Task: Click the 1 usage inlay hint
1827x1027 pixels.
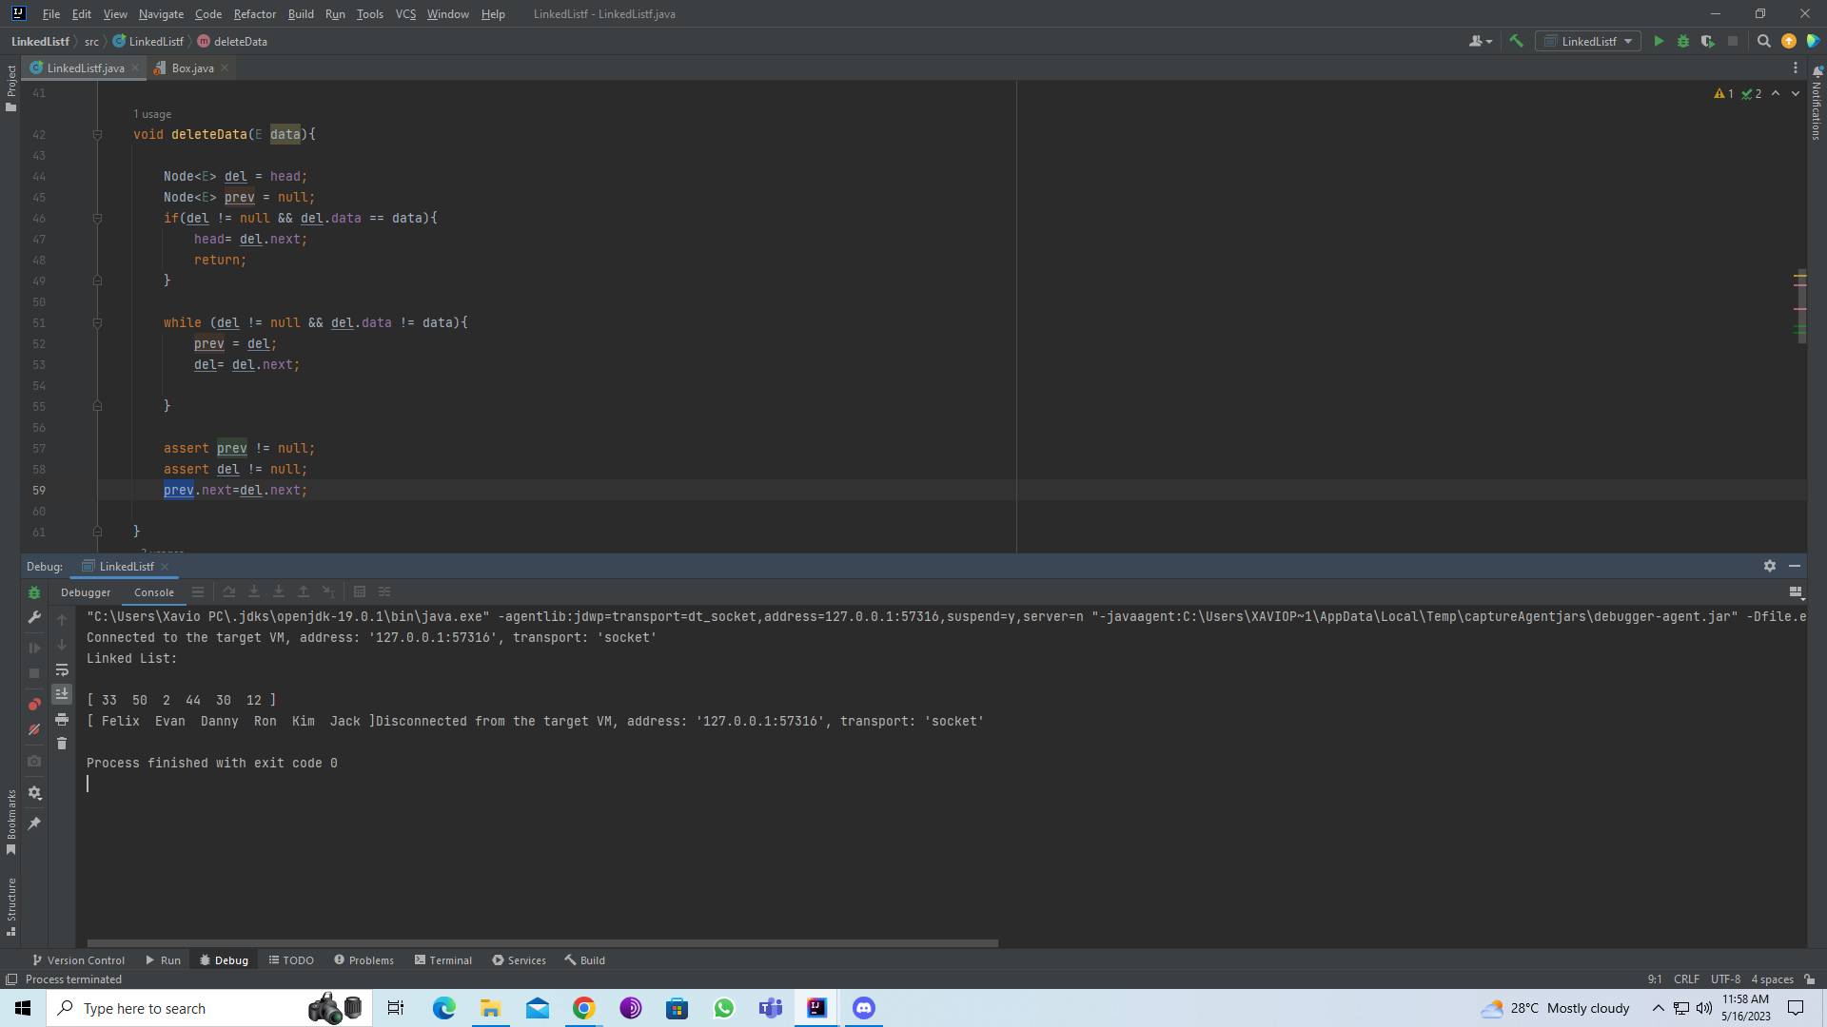Action: click(152, 114)
